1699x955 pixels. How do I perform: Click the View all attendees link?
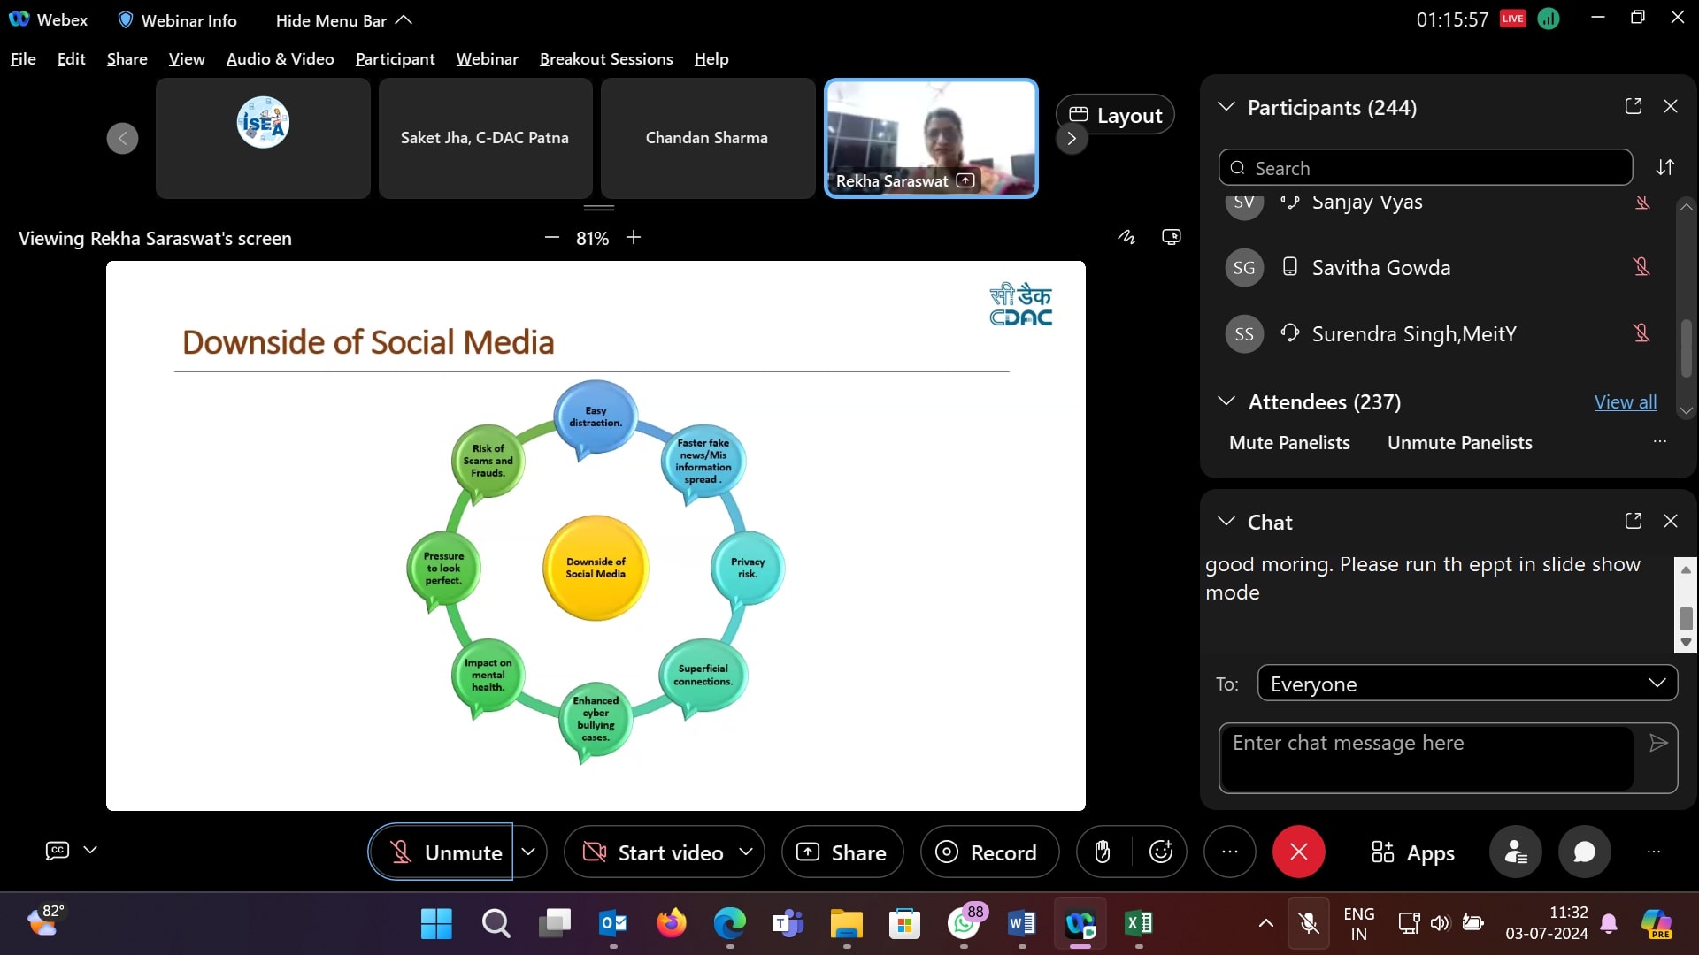pyautogui.click(x=1625, y=402)
